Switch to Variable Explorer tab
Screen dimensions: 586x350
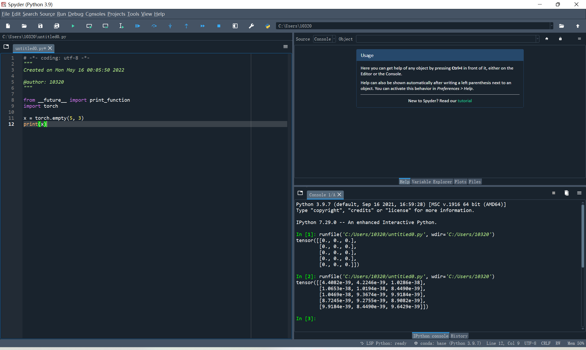tap(432, 182)
